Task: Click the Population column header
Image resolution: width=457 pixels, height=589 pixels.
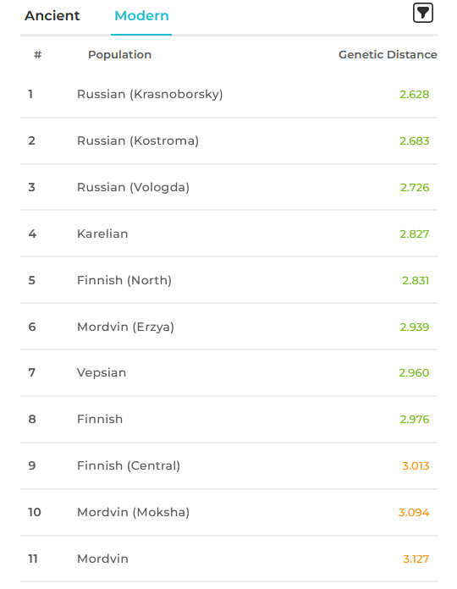Action: (119, 54)
